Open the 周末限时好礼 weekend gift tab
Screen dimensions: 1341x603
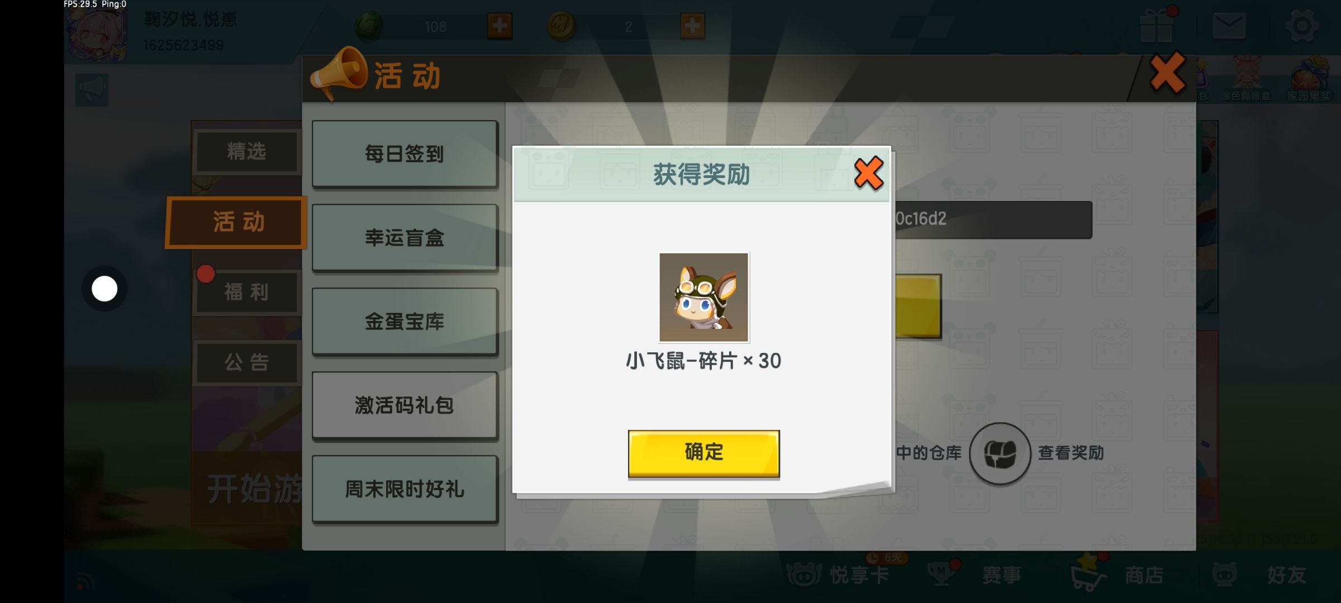point(405,489)
